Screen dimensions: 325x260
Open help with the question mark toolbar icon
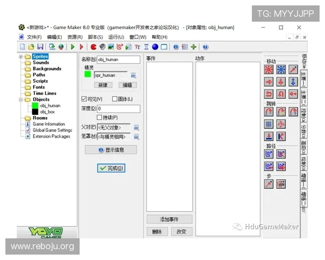point(205,47)
